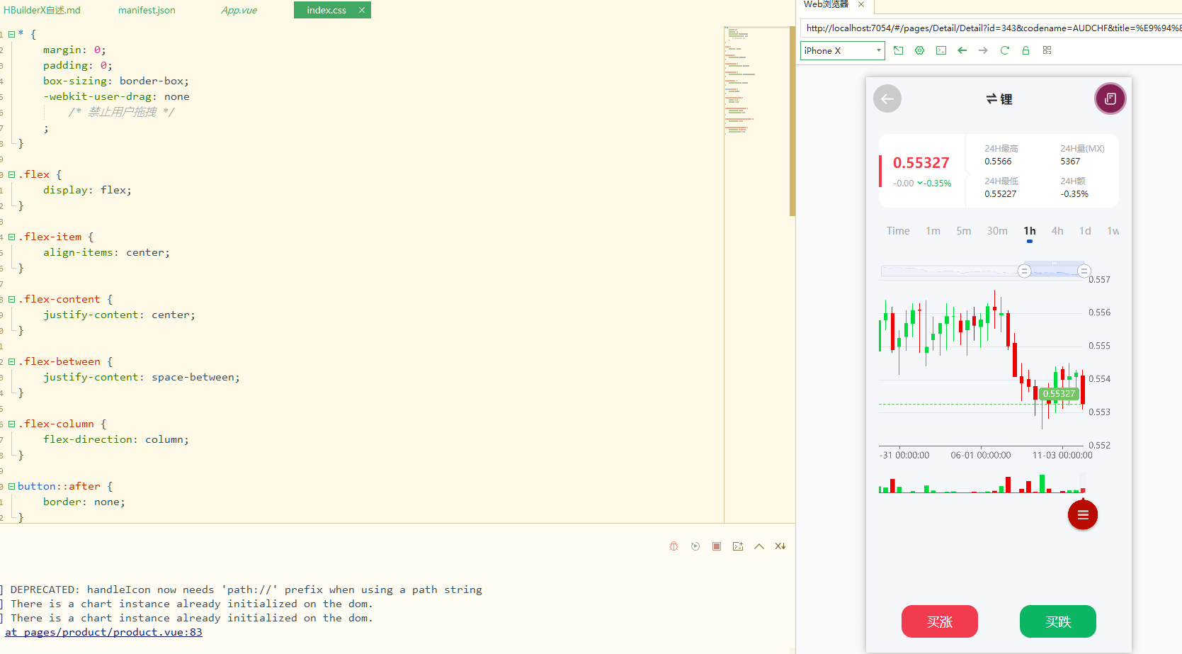
Task: Click the left handle of chart zoom slider
Action: tap(1024, 271)
